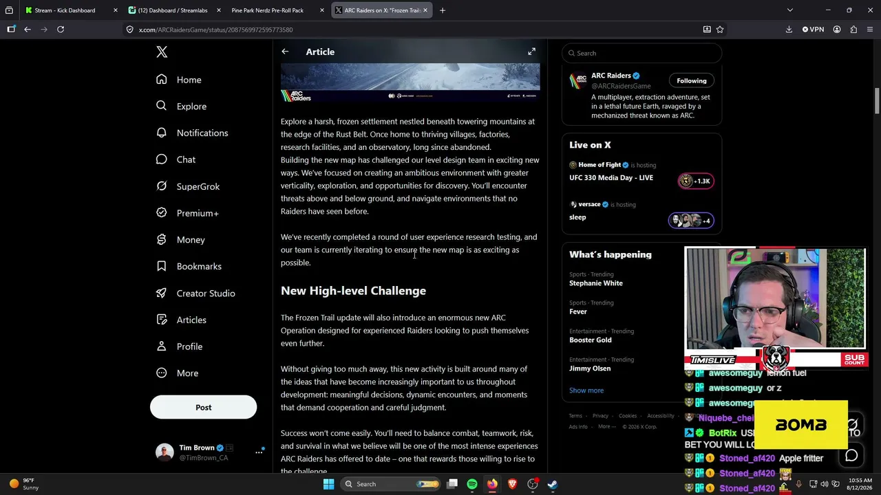Screen dimensions: 881x495
Task: Close the Stream - Kick Dashboard tab
Action: (115, 10)
